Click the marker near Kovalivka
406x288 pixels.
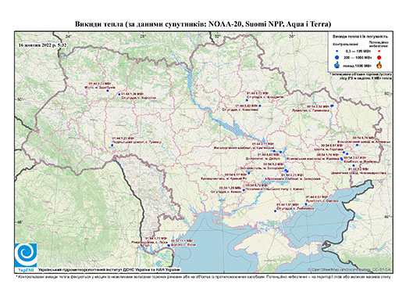tap(260, 106)
